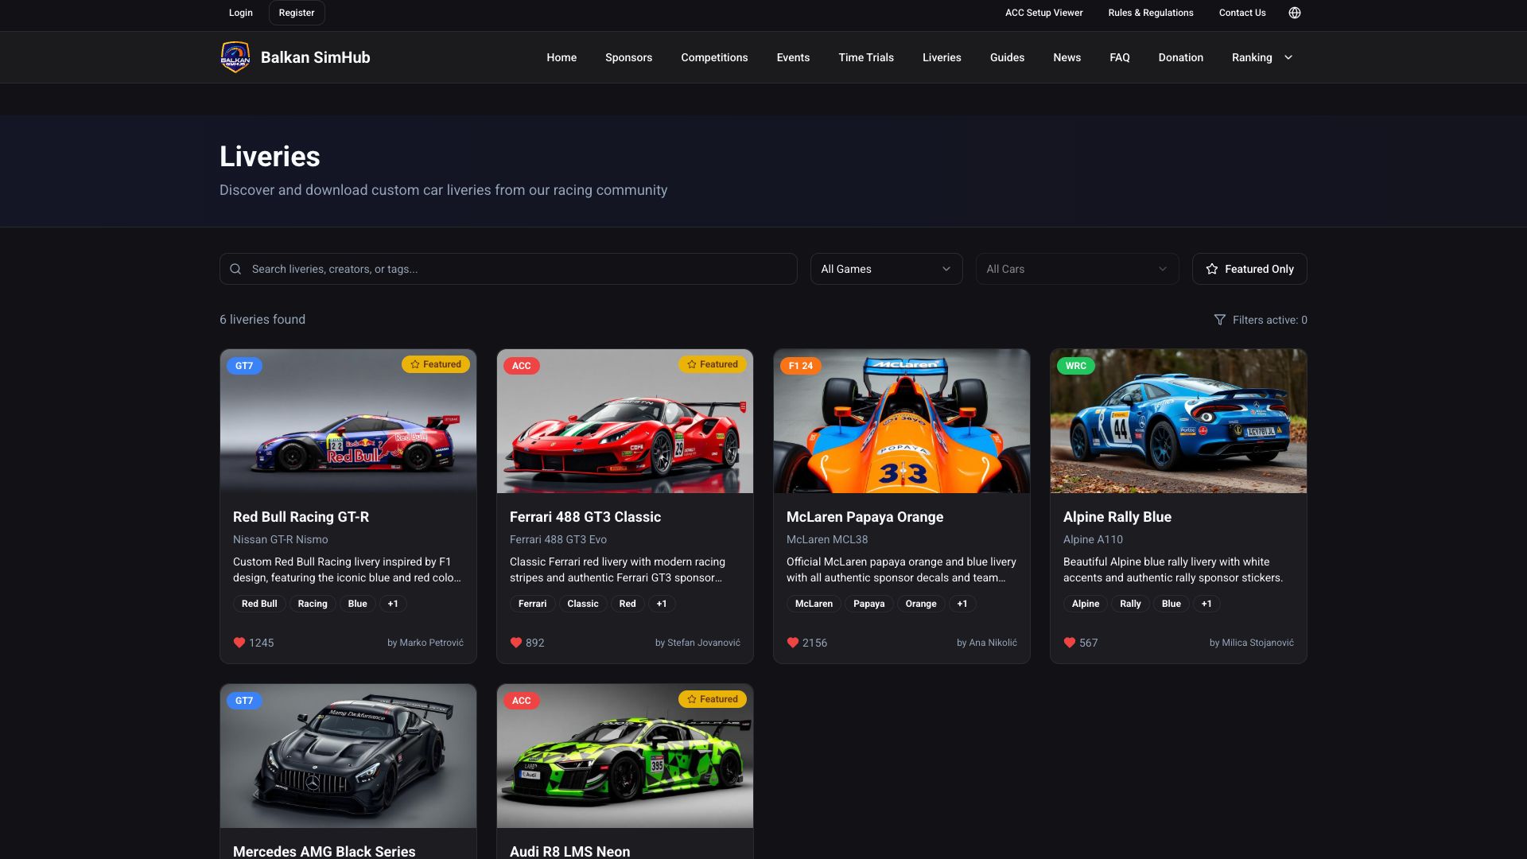Go to the Time Trials page
Viewport: 1527px width, 859px height.
click(865, 57)
